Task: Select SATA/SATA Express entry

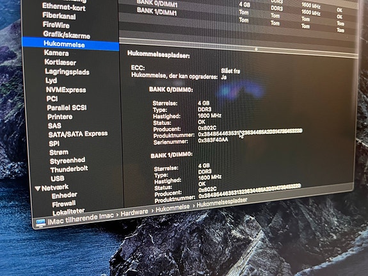Action: coord(78,134)
